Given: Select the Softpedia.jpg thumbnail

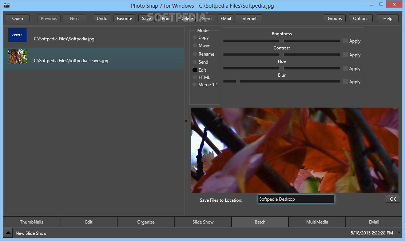Looking at the screenshot, I should [x=17, y=35].
